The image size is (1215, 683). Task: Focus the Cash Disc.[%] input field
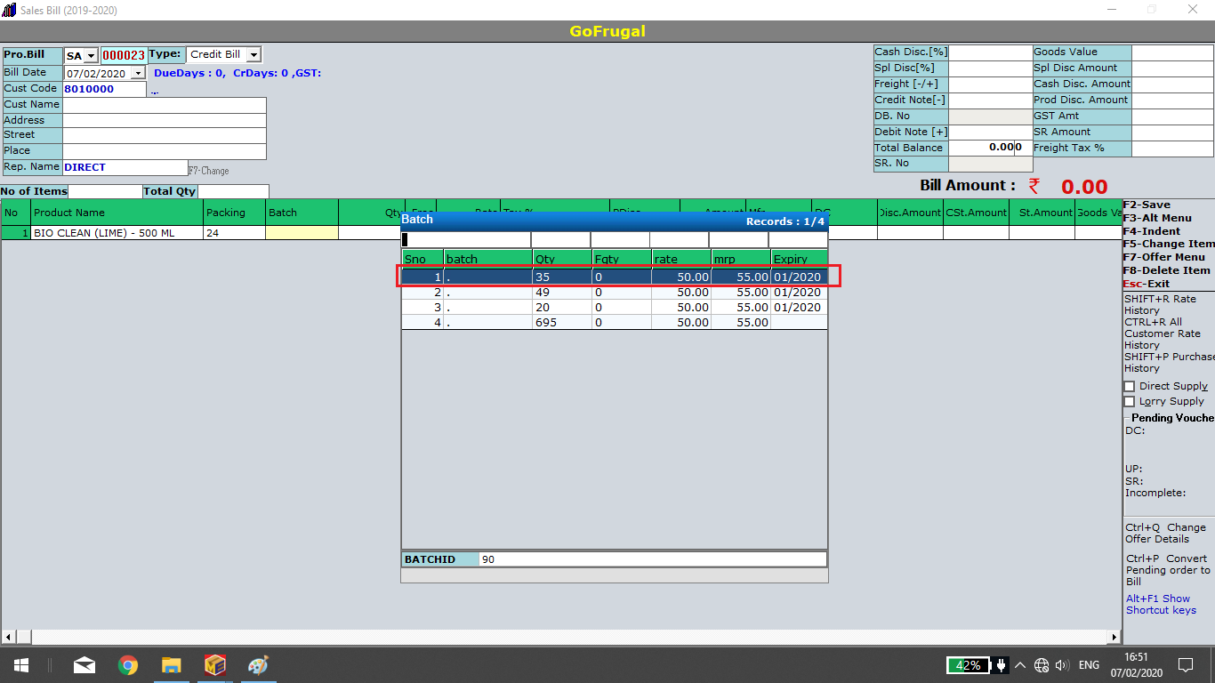990,52
